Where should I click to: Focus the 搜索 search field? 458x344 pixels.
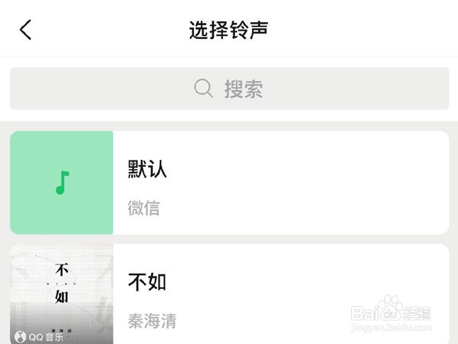(x=229, y=89)
